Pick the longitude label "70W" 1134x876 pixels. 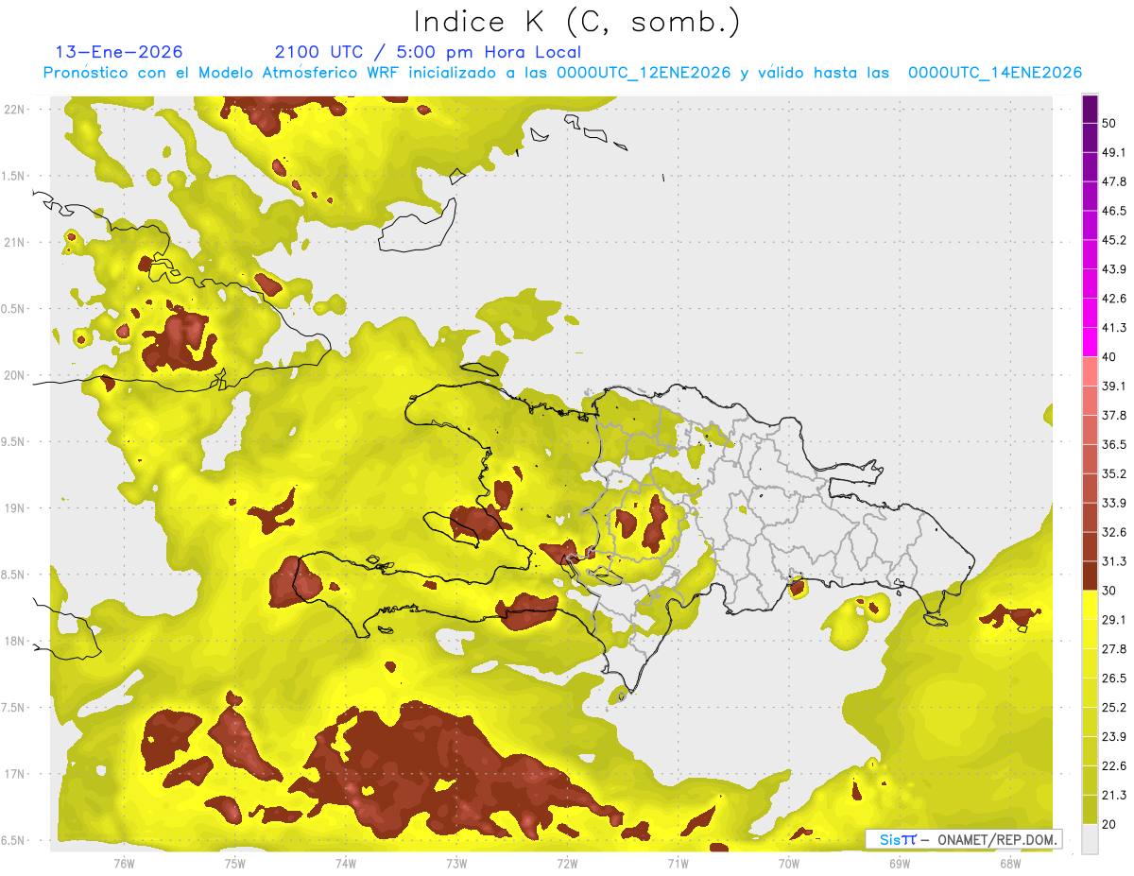point(788,863)
